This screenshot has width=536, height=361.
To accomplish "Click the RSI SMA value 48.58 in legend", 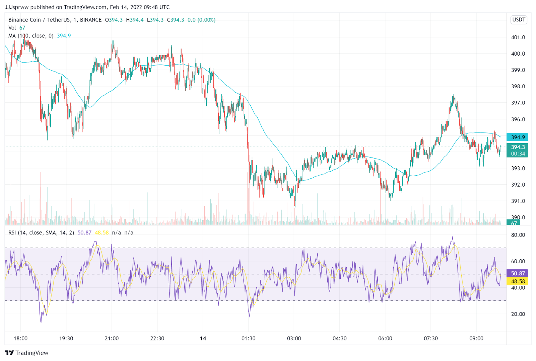I will pyautogui.click(x=102, y=233).
